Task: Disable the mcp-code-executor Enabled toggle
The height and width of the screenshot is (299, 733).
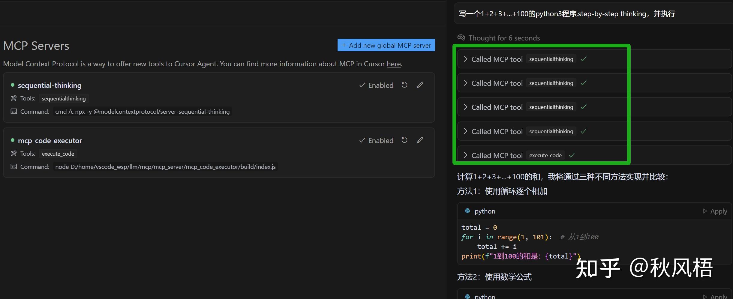Action: coord(376,140)
